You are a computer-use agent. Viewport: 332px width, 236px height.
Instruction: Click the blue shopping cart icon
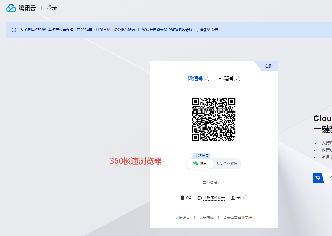[x=318, y=178]
